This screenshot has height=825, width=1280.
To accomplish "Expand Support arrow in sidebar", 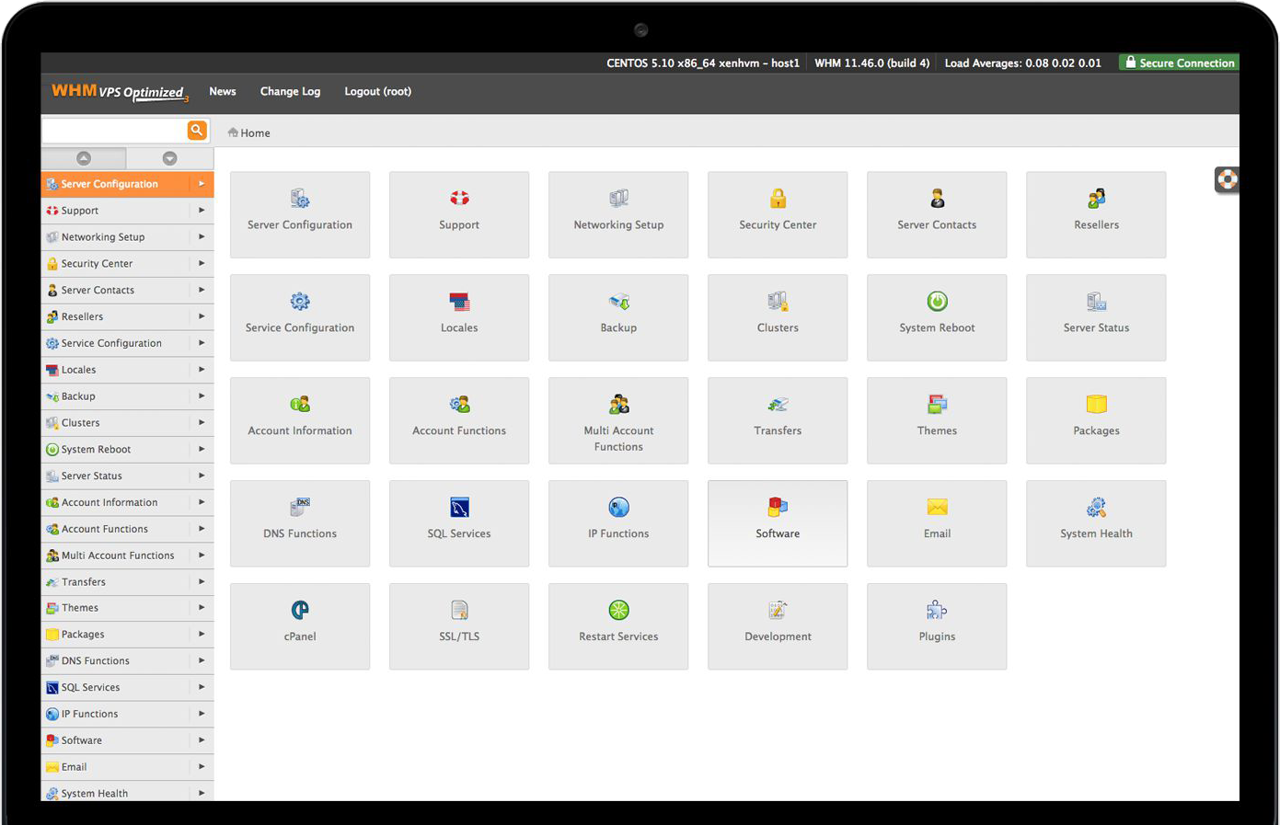I will pos(202,211).
